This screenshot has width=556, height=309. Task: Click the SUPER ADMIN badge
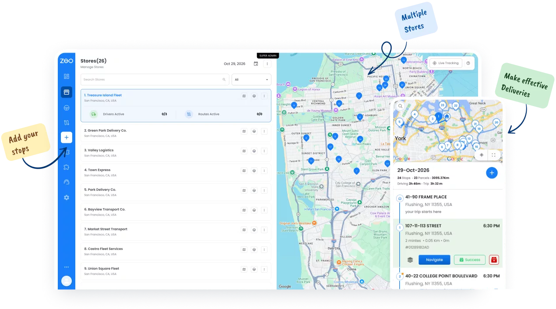pyautogui.click(x=268, y=56)
